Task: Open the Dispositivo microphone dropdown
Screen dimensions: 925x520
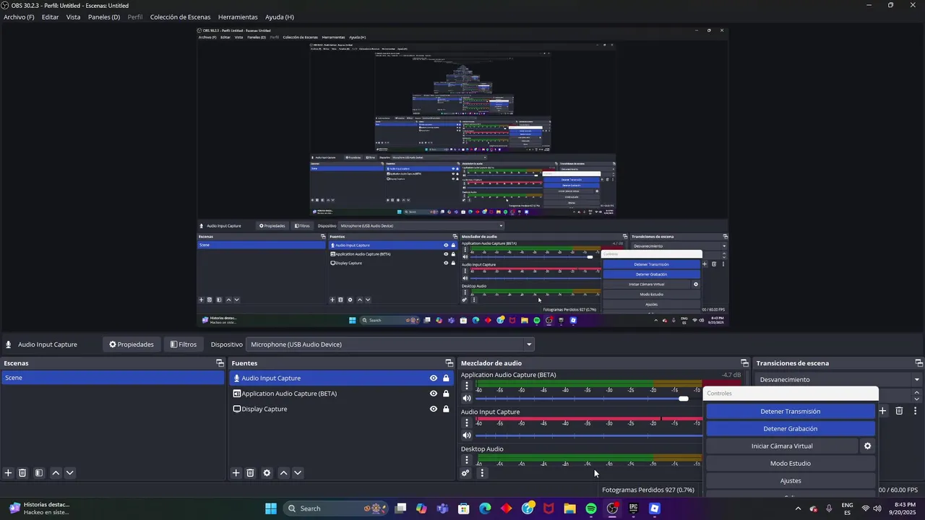Action: pos(390,344)
